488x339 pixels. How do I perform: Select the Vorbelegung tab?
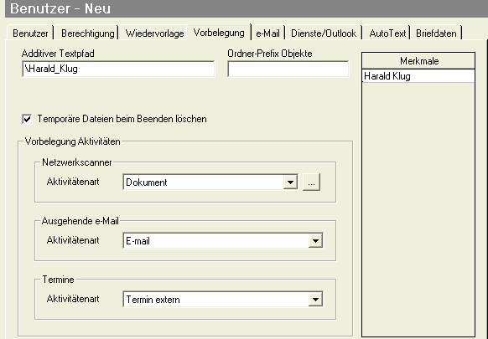coord(219,33)
